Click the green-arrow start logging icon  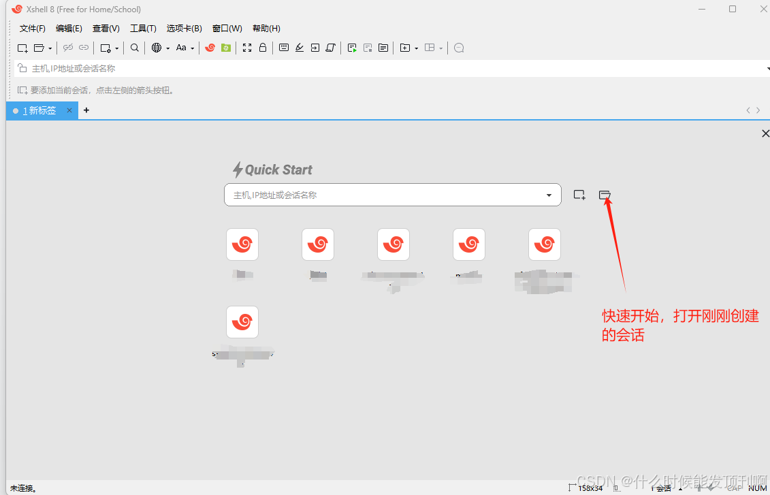352,48
